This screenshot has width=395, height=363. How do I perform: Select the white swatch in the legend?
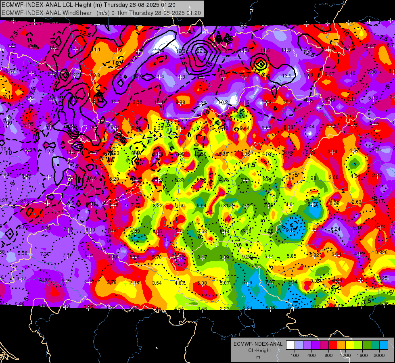pos(290,345)
